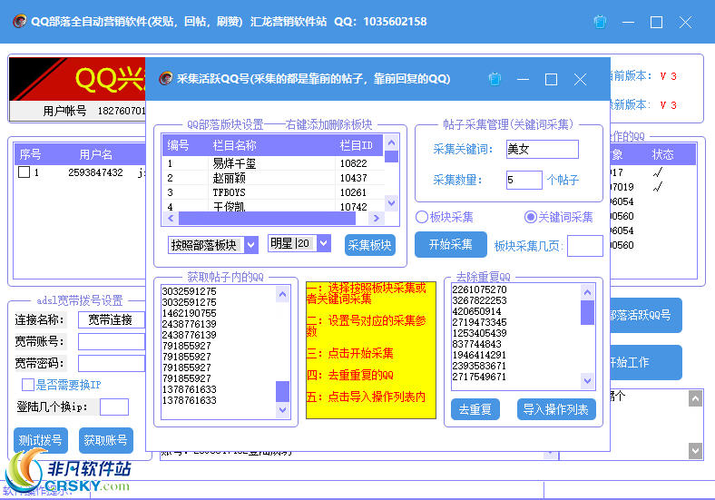Click the 开始工作 button in main window
The image size is (715, 500).
click(x=645, y=362)
